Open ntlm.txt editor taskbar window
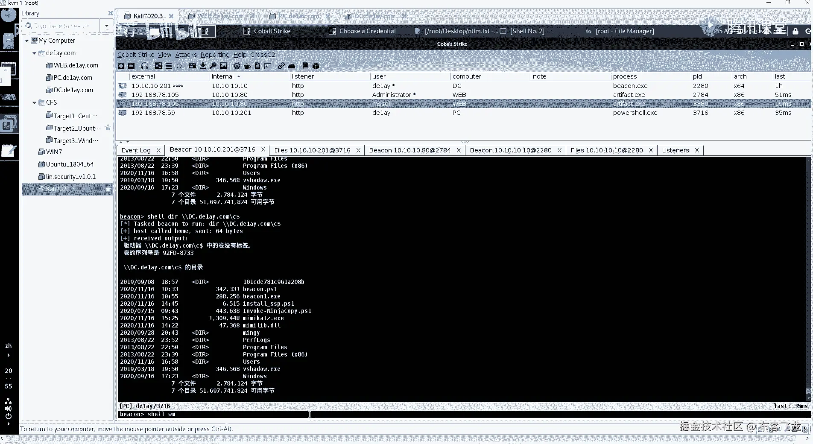 click(x=456, y=31)
